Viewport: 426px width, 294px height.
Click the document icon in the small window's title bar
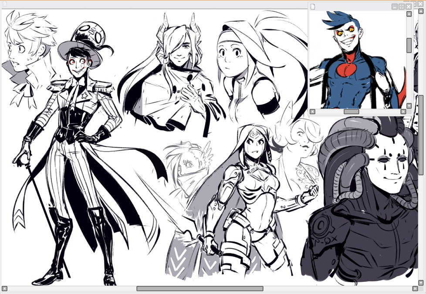313,7
